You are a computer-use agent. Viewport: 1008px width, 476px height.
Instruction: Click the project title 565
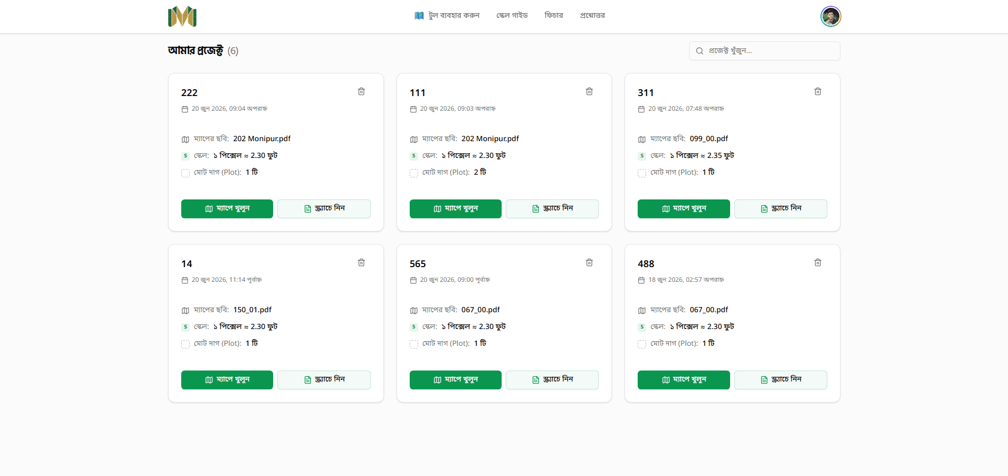[418, 264]
